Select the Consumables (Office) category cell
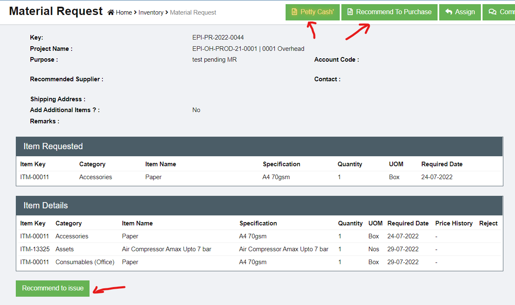 click(x=85, y=262)
